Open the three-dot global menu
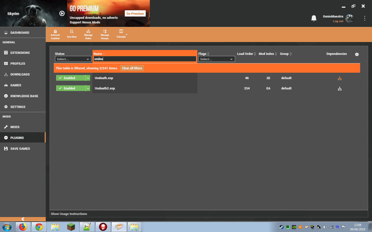The image size is (372, 232). [365, 18]
